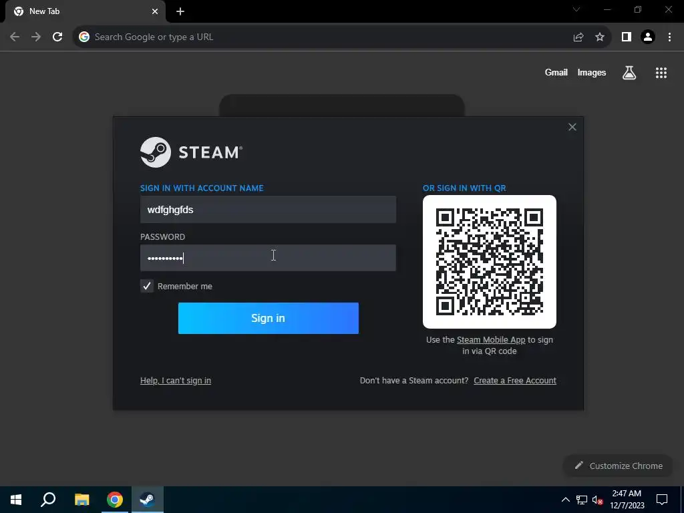Open clock and date flyout
Image resolution: width=684 pixels, height=513 pixels.
click(x=627, y=500)
